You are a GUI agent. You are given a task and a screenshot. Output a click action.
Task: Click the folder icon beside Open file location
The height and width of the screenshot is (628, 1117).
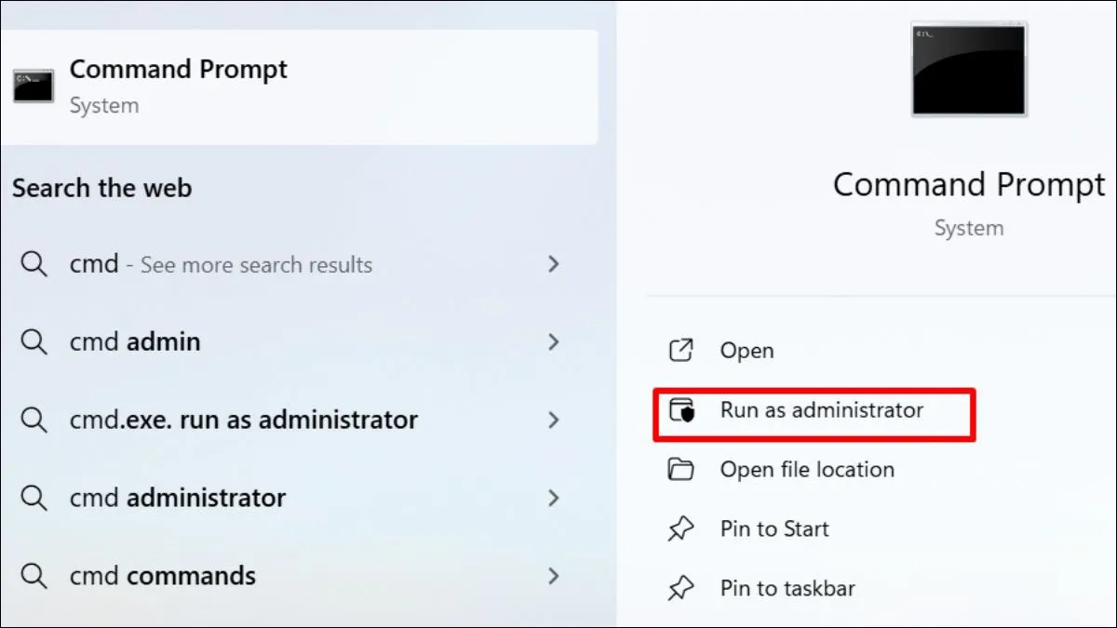pos(681,470)
